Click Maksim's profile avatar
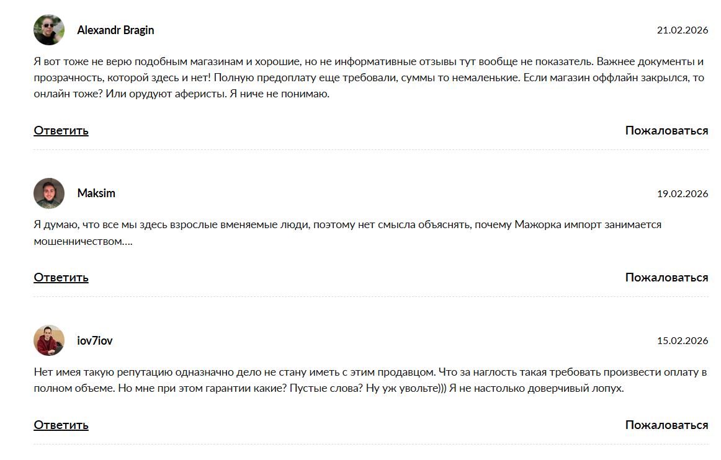721x460 pixels. (x=49, y=193)
